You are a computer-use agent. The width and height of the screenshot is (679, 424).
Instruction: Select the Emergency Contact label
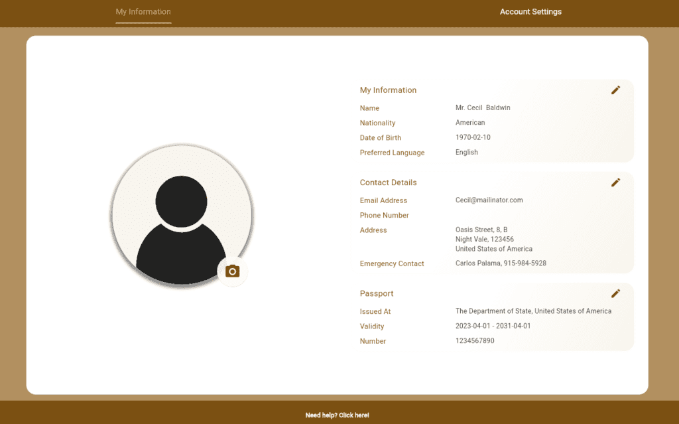[x=392, y=263]
